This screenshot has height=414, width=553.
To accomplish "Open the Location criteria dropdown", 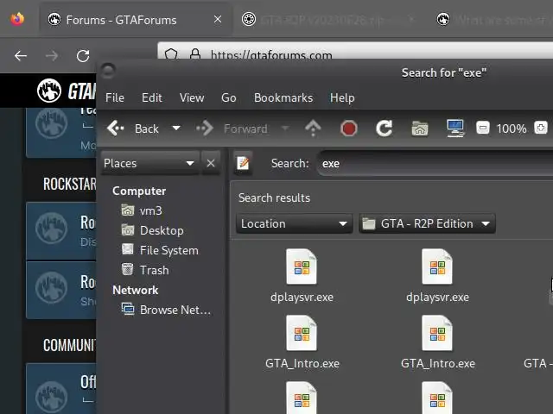I will click(295, 223).
